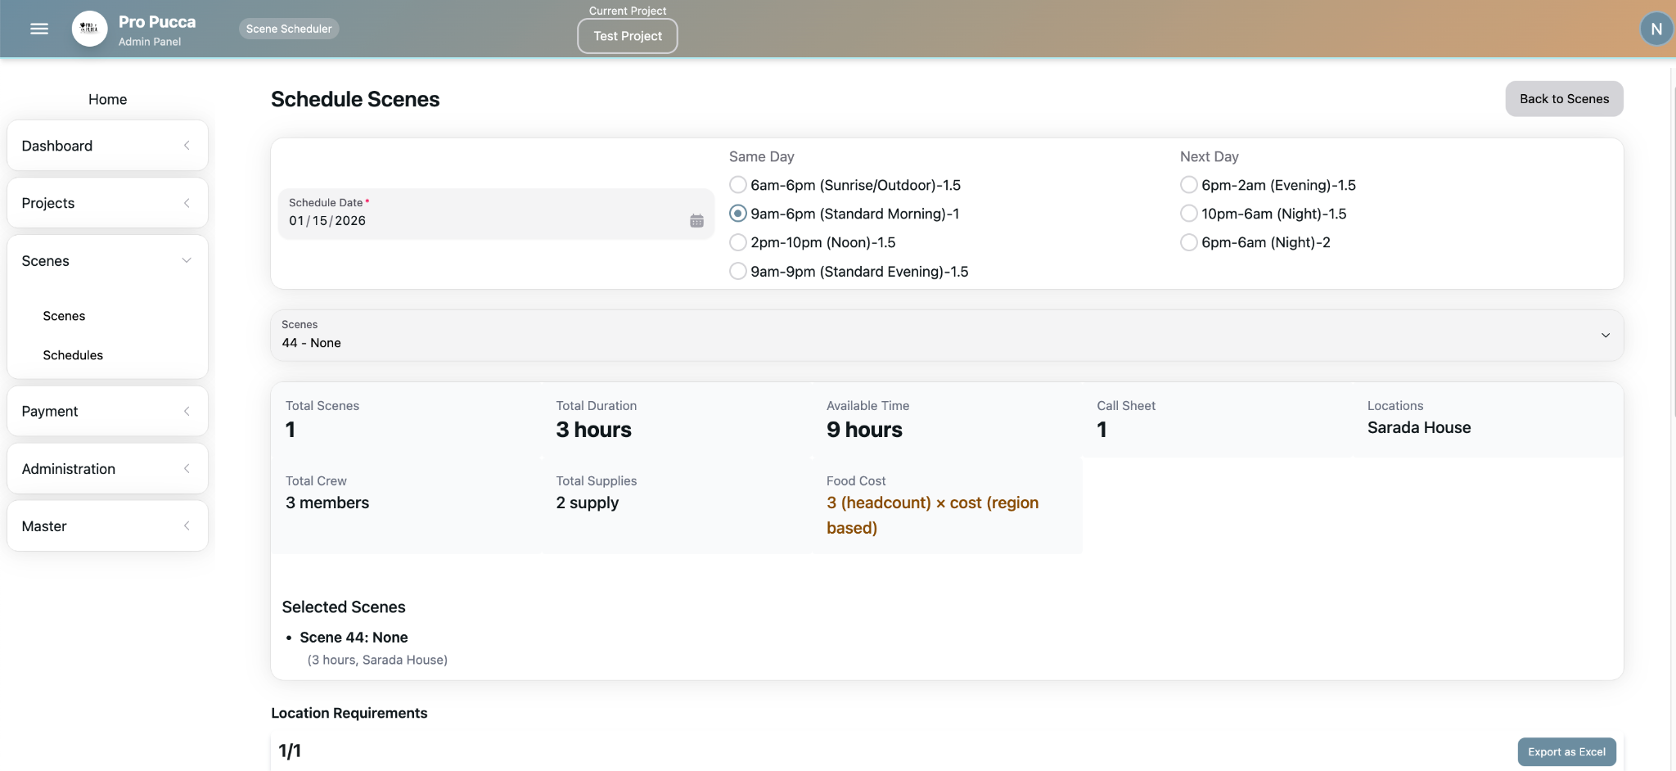Select 2pm-10pm Noon shift option

[738, 242]
